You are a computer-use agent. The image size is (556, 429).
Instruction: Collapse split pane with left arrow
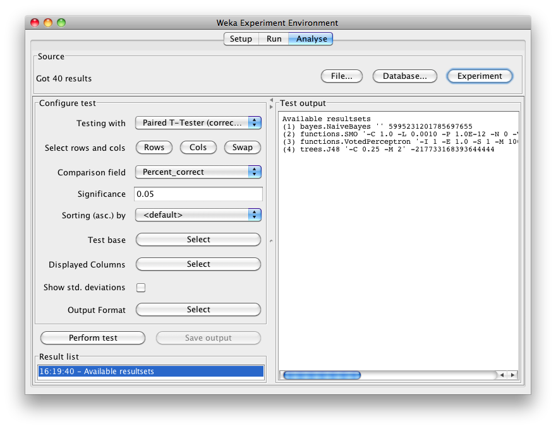click(271, 100)
